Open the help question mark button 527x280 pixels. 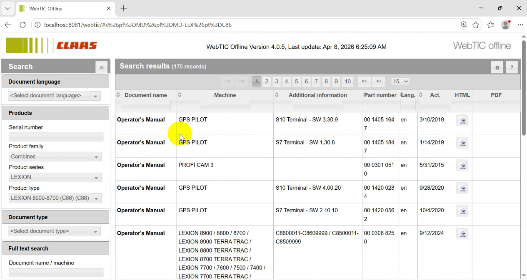(x=512, y=67)
